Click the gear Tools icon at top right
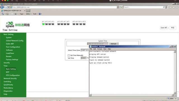 click(x=177, y=7)
